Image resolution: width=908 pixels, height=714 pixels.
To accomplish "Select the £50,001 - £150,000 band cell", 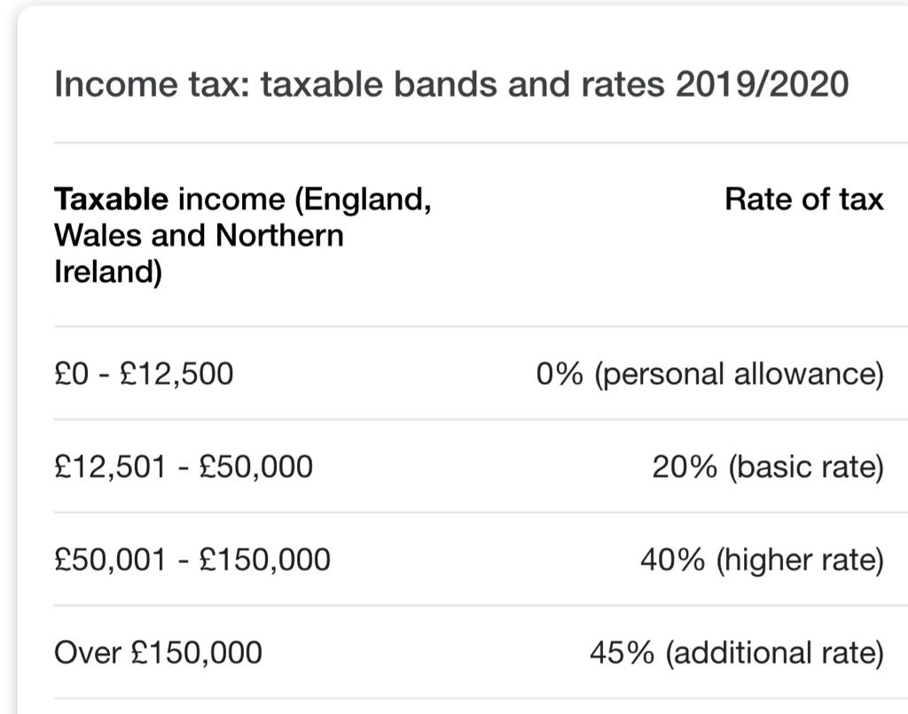I will pyautogui.click(x=192, y=560).
